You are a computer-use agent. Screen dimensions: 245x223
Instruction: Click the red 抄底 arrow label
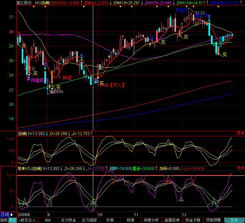click(x=65, y=78)
